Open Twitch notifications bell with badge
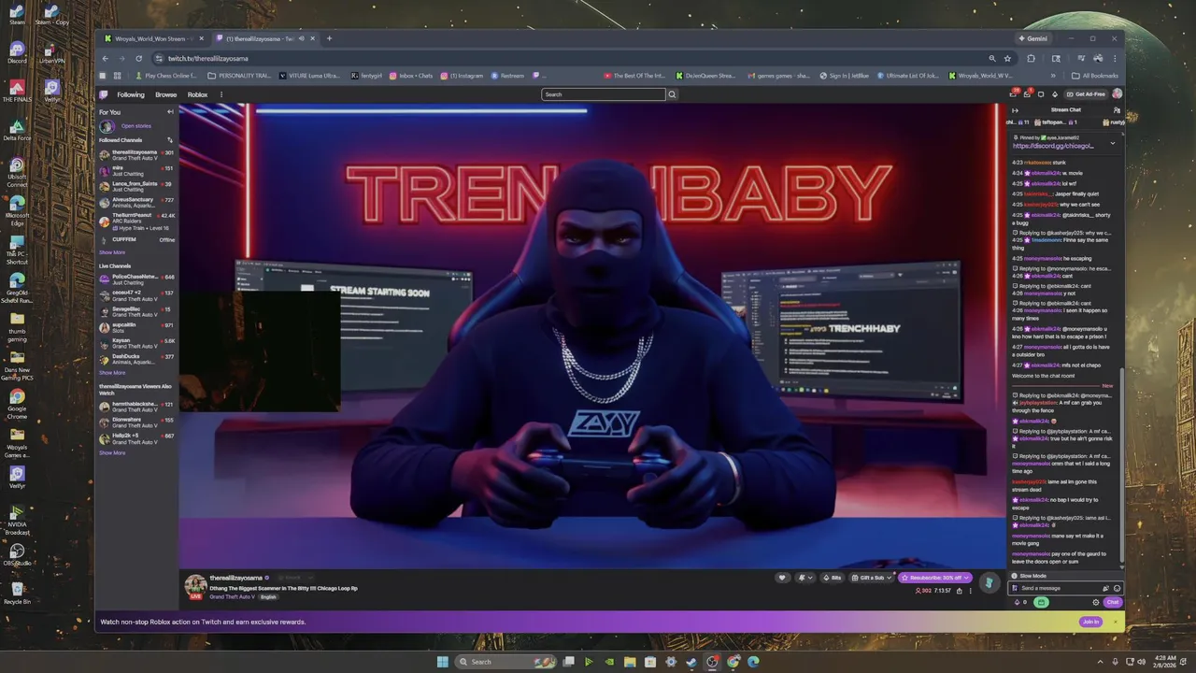The height and width of the screenshot is (673, 1196). click(x=1013, y=93)
